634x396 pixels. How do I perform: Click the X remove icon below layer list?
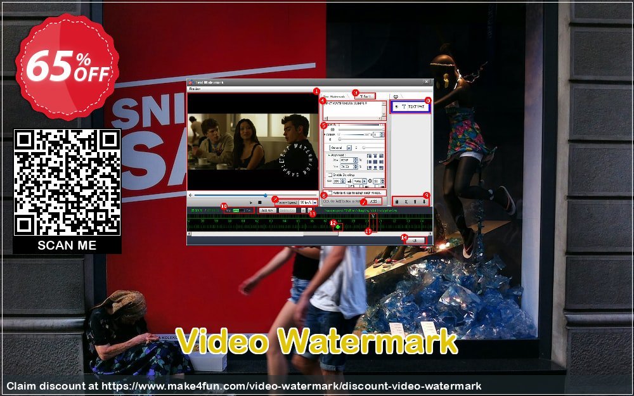[x=406, y=201]
